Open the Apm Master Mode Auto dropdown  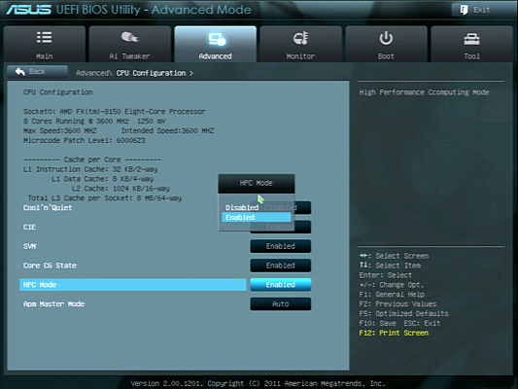pyautogui.click(x=281, y=304)
